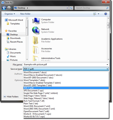This screenshot has width=113, height=120.
Task: Select Desktop under Favorites
Action: 12,35
